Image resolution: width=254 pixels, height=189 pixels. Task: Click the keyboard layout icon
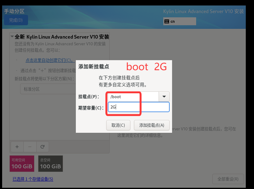point(167,21)
